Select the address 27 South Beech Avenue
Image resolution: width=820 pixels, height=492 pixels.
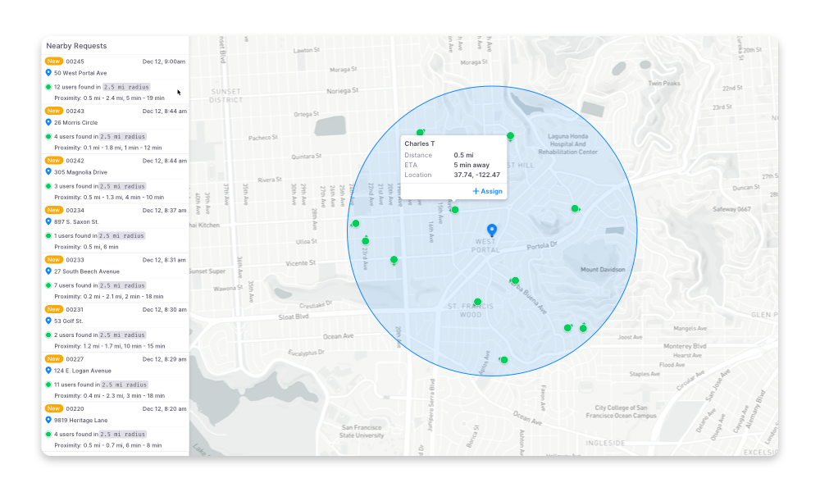pos(87,271)
